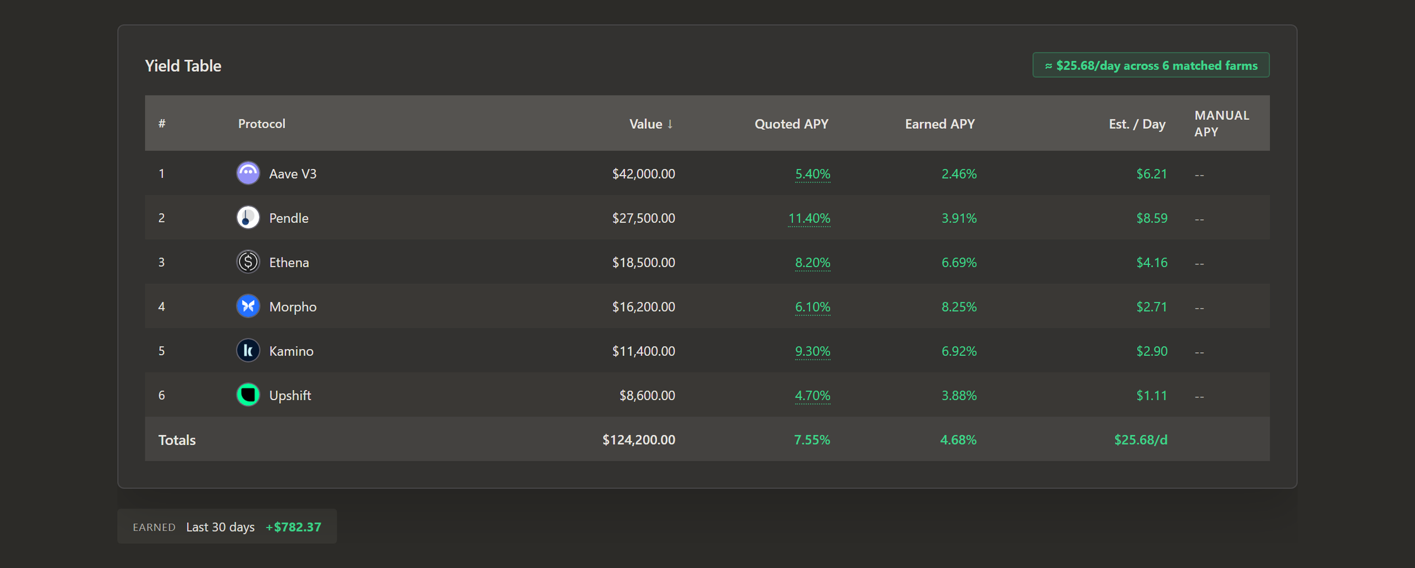Click the Est. / Day column header
Viewport: 1415px width, 568px height.
click(x=1137, y=124)
